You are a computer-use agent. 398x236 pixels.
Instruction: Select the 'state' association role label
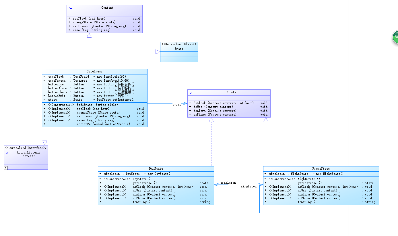click(177, 105)
